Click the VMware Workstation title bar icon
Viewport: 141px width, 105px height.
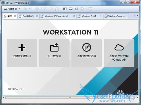pyautogui.click(x=3, y=3)
